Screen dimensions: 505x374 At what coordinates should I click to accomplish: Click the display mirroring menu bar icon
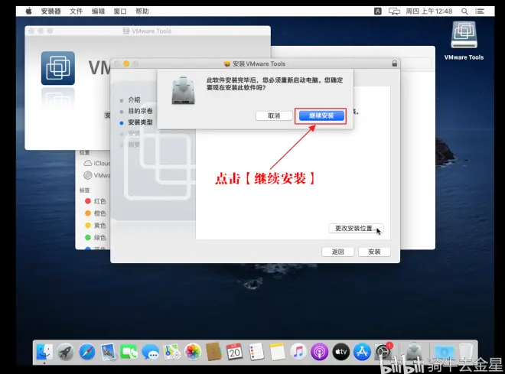click(x=394, y=11)
